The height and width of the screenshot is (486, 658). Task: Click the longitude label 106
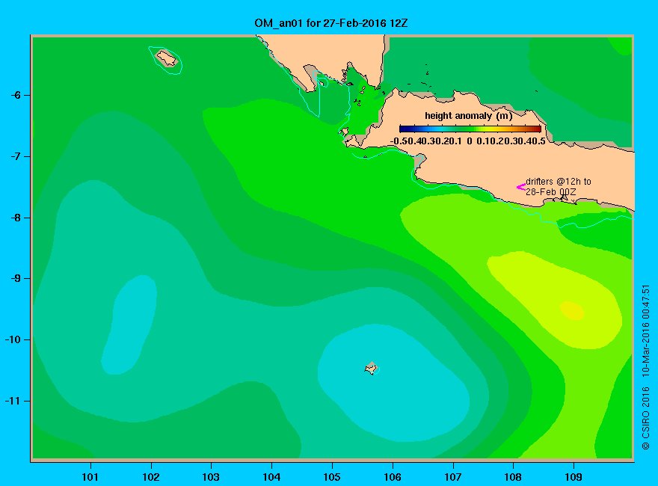(x=393, y=477)
